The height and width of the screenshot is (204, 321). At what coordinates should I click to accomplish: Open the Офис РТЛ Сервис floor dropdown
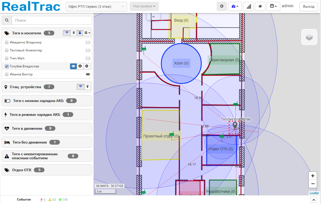coord(96,6)
